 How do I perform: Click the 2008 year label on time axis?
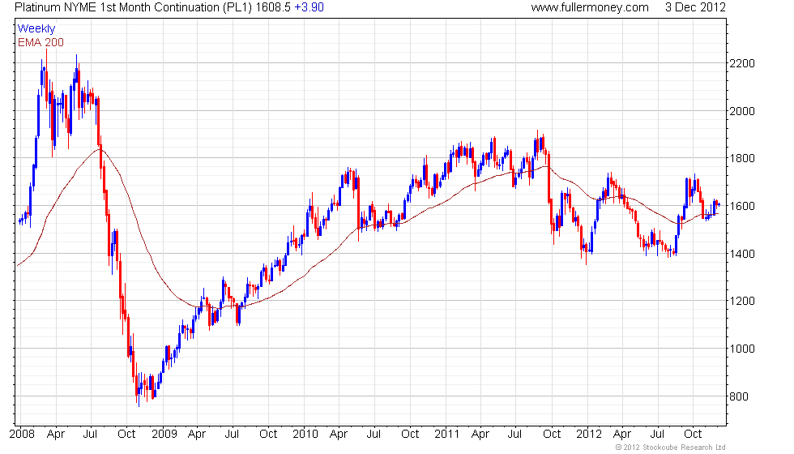[x=23, y=434]
